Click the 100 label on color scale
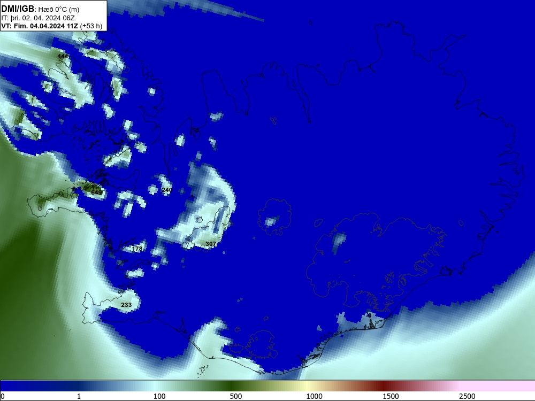Viewport: 535px width, 401px height. pyautogui.click(x=159, y=396)
